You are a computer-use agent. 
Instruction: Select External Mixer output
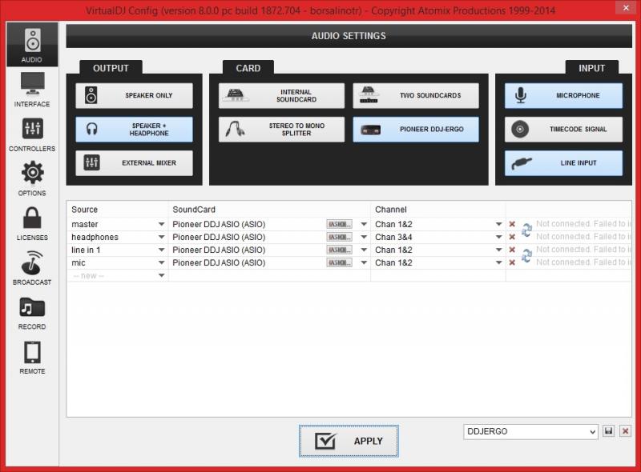[x=134, y=163]
